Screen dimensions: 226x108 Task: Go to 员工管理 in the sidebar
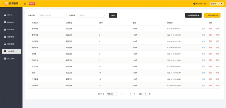tap(11, 59)
